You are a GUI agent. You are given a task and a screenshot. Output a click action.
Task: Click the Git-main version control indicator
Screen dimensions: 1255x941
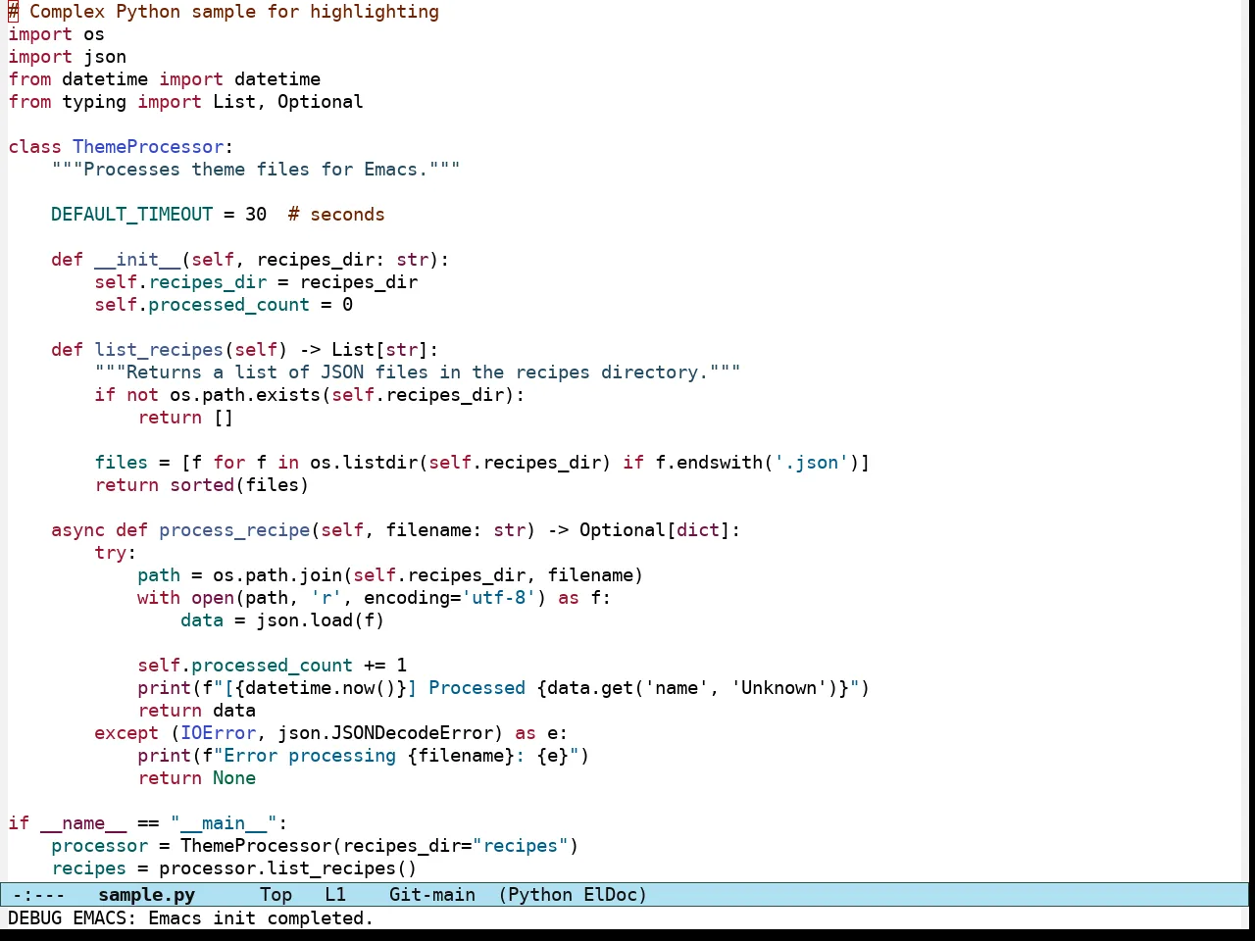(432, 895)
